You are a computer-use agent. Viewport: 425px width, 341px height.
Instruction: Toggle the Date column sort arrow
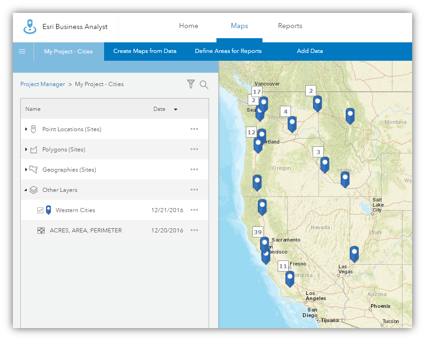175,110
